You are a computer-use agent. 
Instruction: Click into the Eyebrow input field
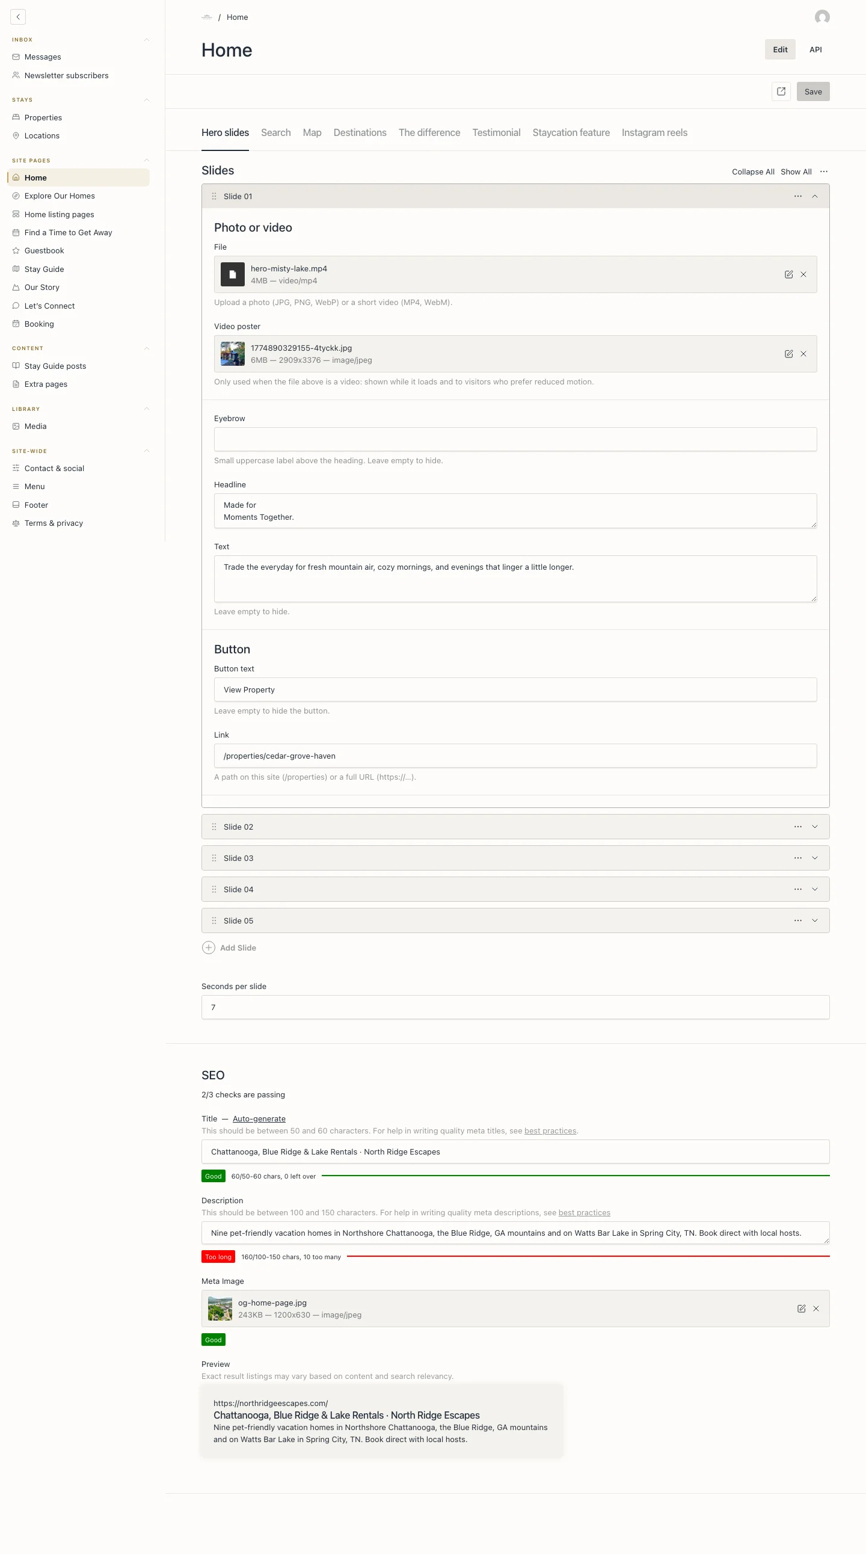(515, 439)
